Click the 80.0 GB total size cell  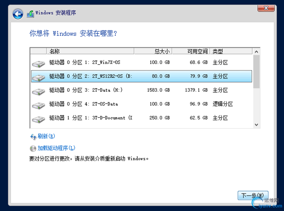click(161, 76)
